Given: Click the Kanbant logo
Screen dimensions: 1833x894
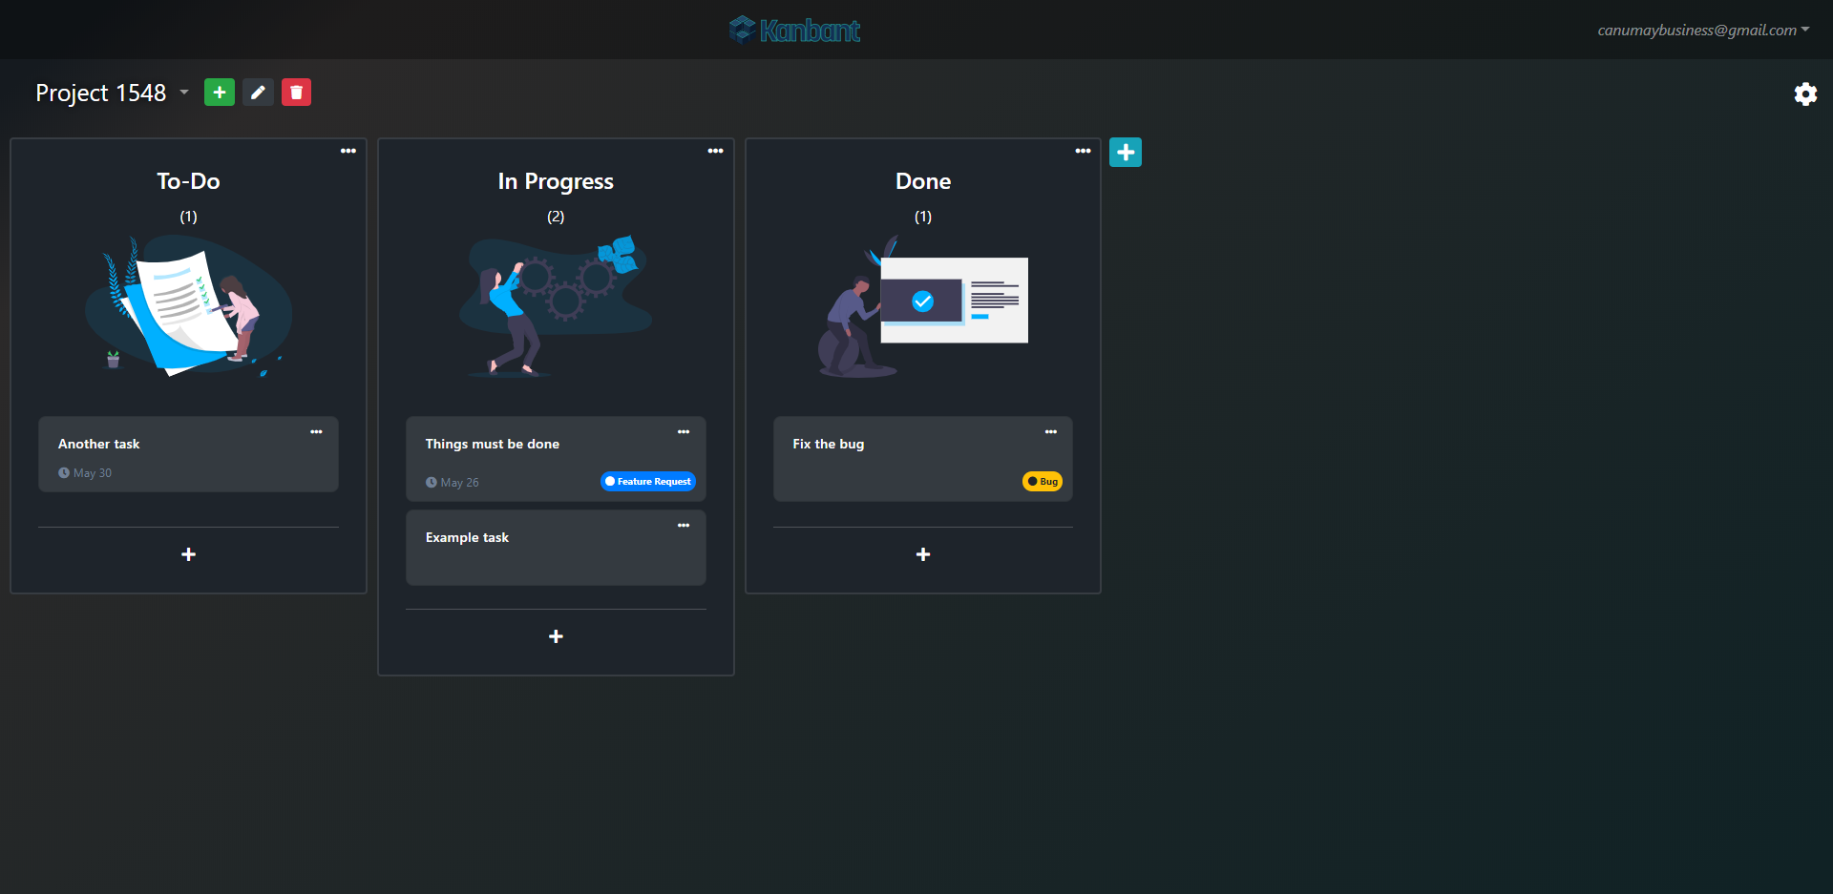Looking at the screenshot, I should point(794,30).
